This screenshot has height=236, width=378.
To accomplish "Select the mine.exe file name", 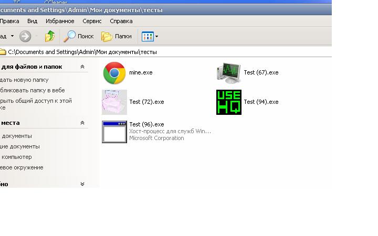I will [x=141, y=72].
